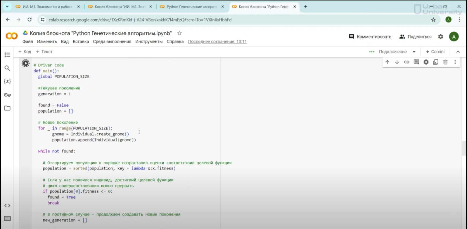This screenshot has width=467, height=229.
Task: Bookmark this page in address bar
Action: 433,20
